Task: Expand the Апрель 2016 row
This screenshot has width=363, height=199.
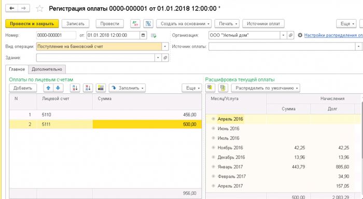Action: (213, 119)
